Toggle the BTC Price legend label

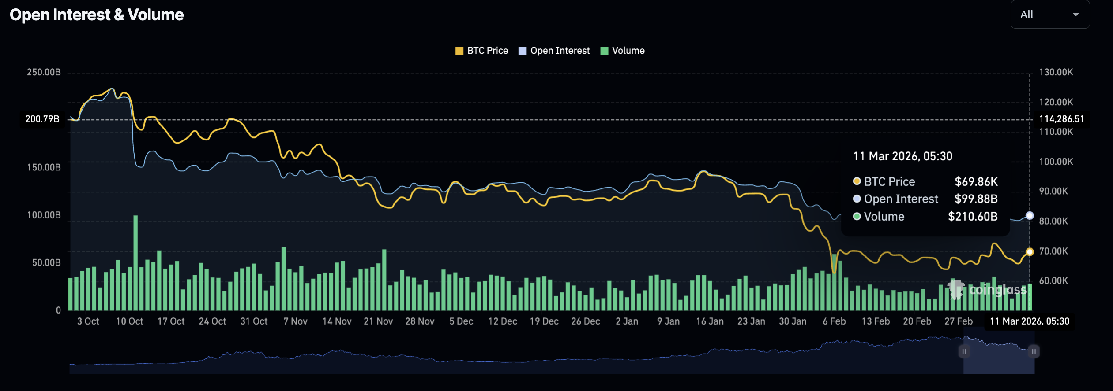(x=487, y=51)
